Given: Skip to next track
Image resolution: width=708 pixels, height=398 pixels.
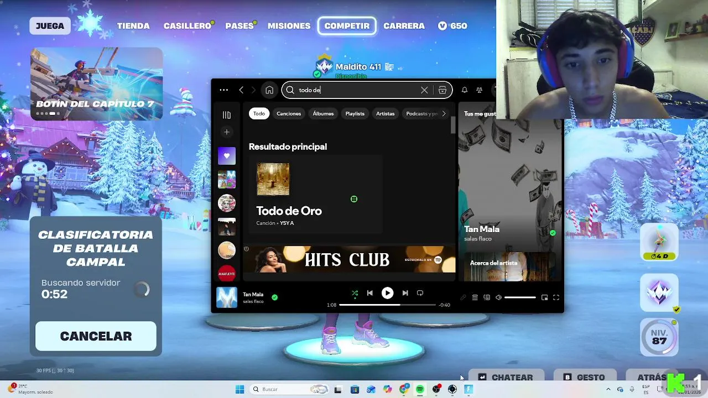Looking at the screenshot, I should pos(405,293).
